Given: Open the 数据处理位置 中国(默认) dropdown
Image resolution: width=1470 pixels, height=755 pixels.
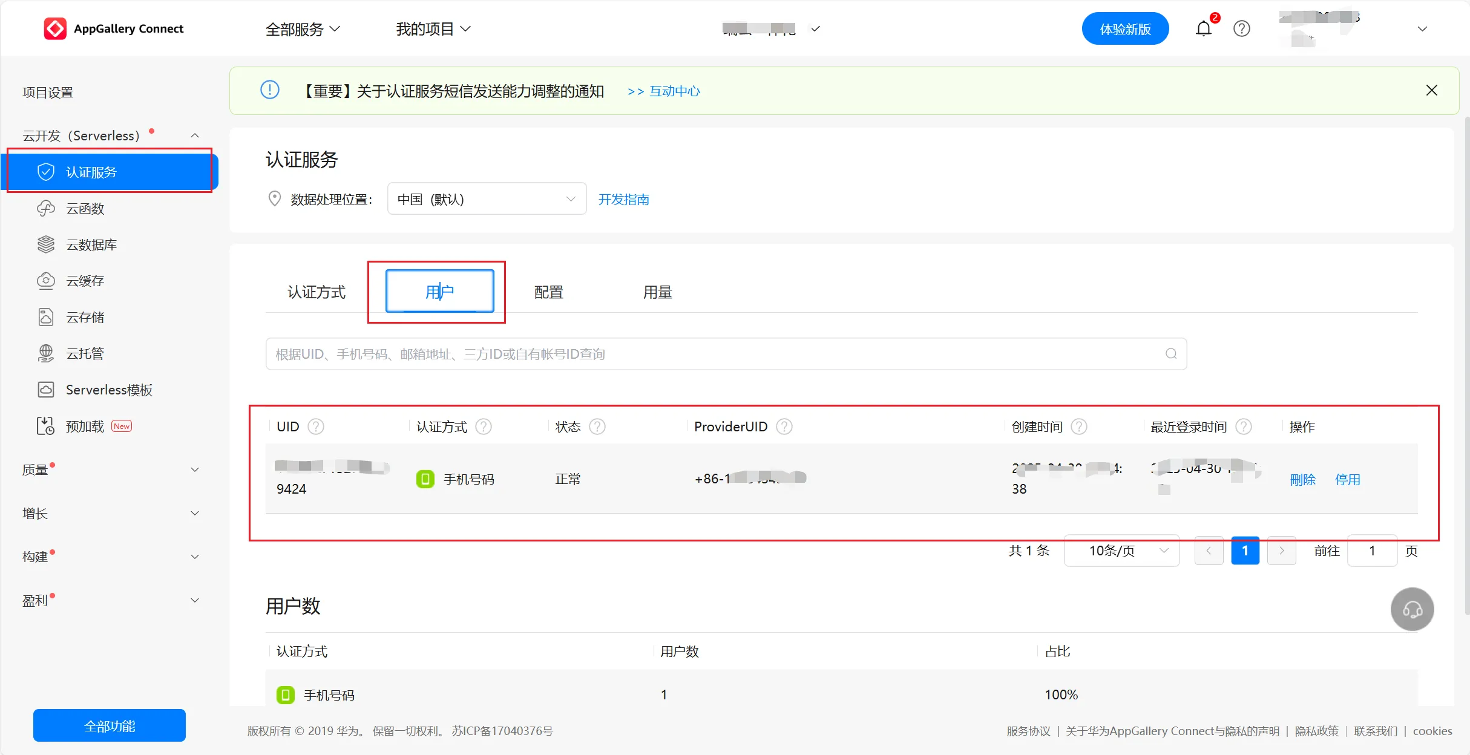Looking at the screenshot, I should pyautogui.click(x=486, y=199).
